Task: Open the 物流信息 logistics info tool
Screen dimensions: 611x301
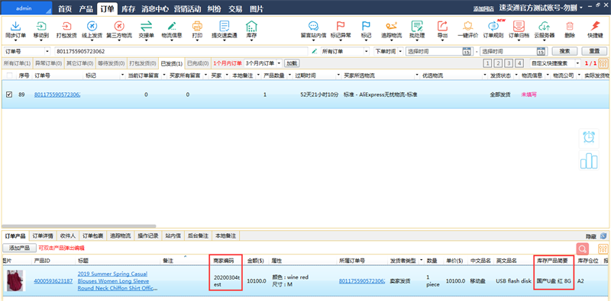Action: tap(172, 27)
